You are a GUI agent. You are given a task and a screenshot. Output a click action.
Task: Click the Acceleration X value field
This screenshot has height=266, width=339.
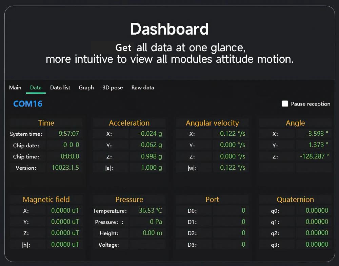(148, 134)
